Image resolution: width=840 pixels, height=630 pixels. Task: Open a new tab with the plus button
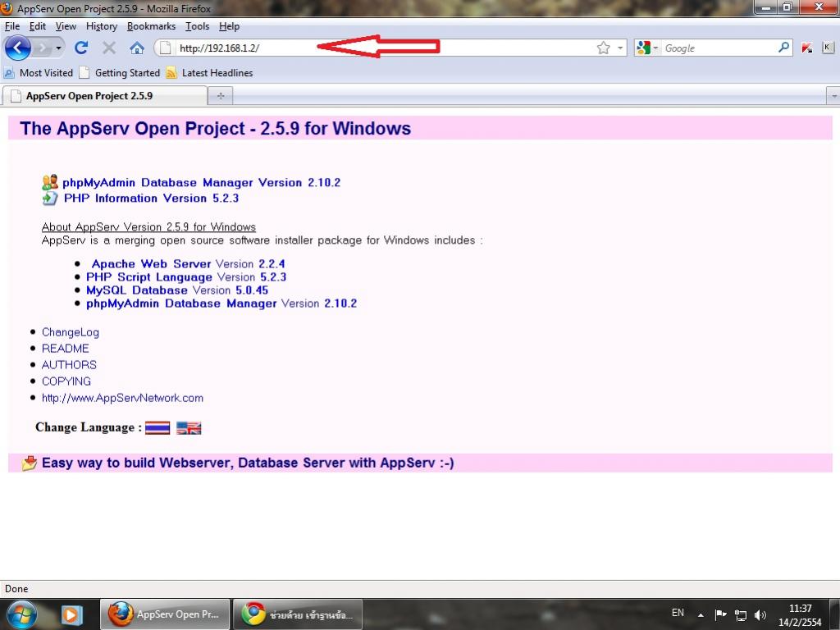pos(220,96)
